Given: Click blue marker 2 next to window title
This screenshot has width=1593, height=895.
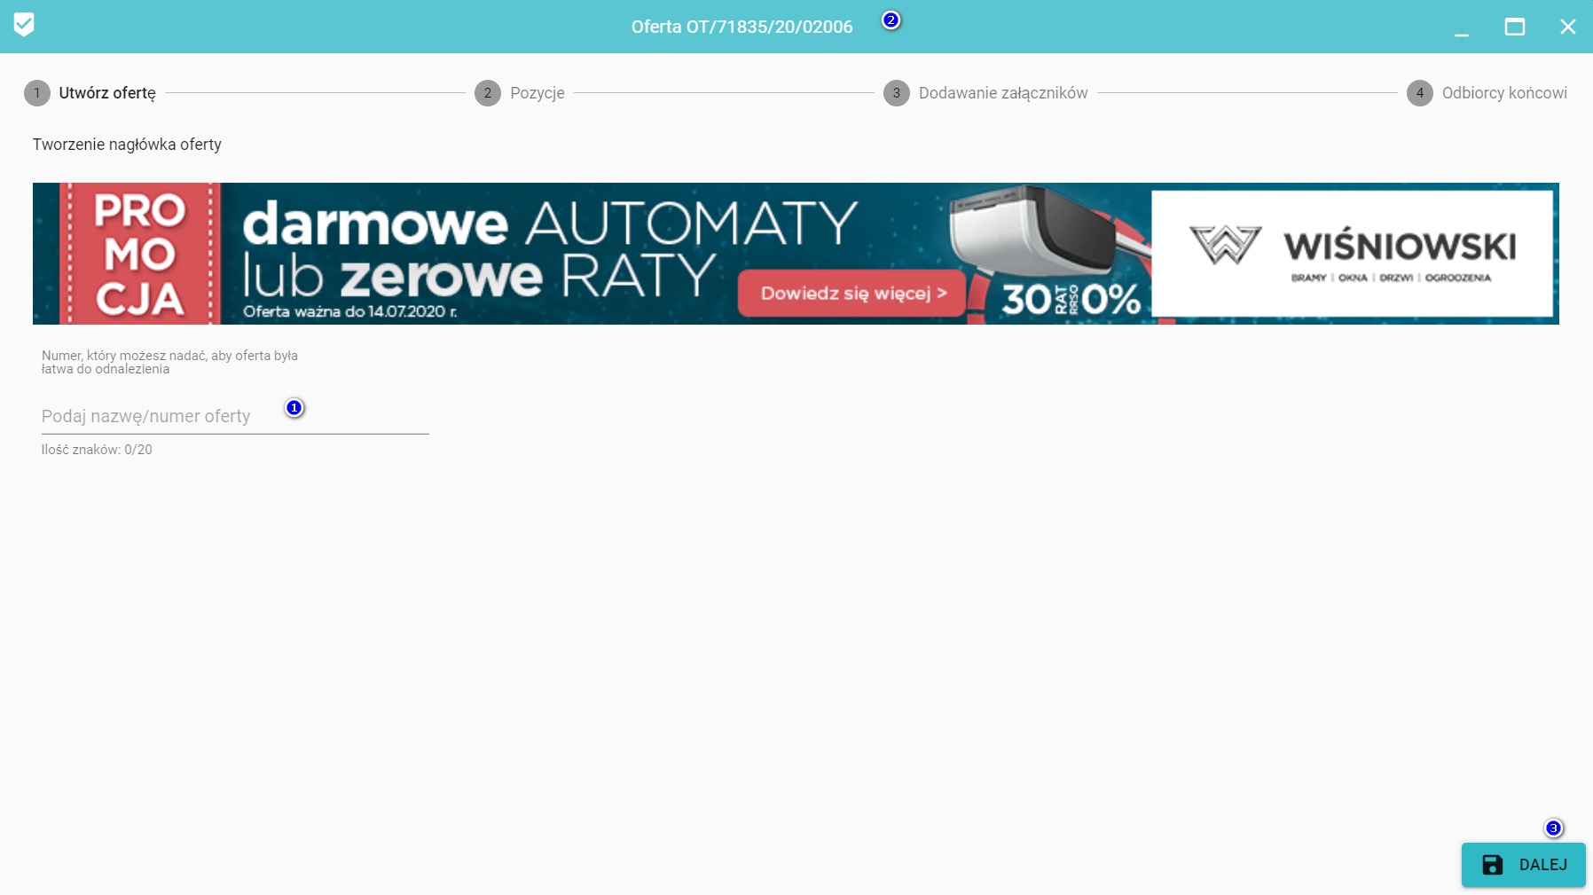Looking at the screenshot, I should pyautogui.click(x=891, y=20).
